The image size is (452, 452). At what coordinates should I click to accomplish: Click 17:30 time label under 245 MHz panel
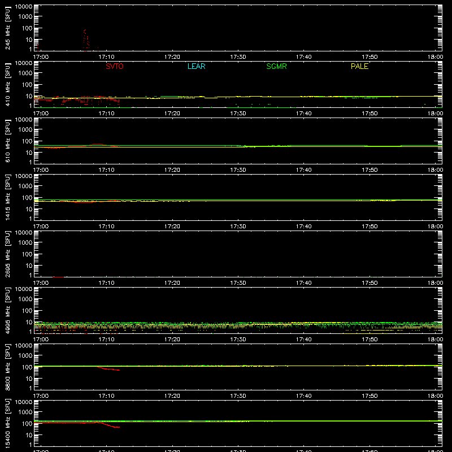(x=238, y=57)
